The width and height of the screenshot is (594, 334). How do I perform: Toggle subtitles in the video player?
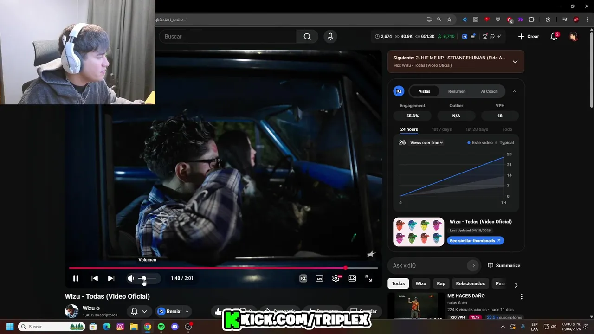pos(319,278)
